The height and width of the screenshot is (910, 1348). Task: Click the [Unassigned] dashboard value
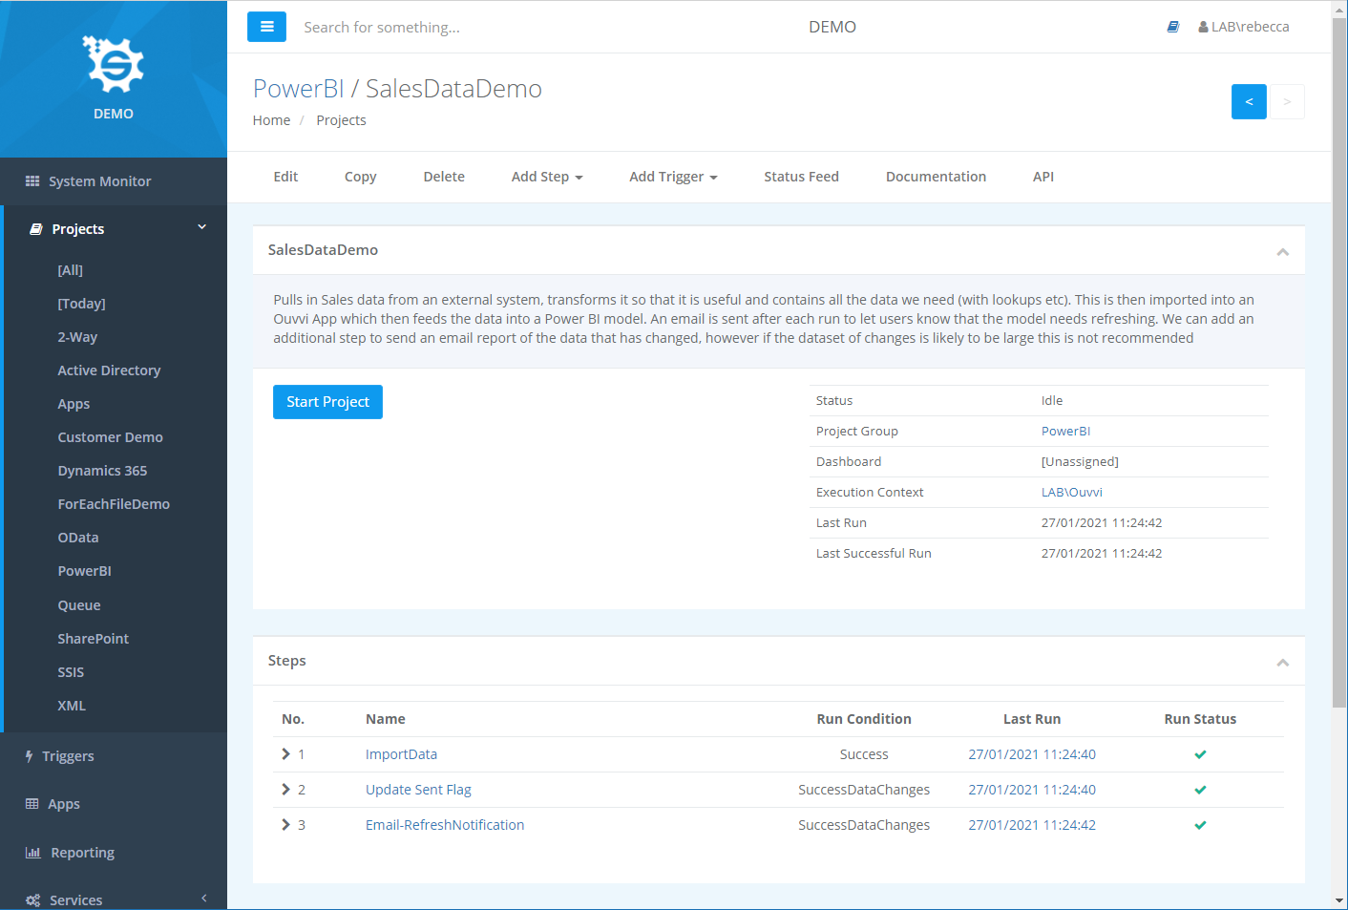1080,462
